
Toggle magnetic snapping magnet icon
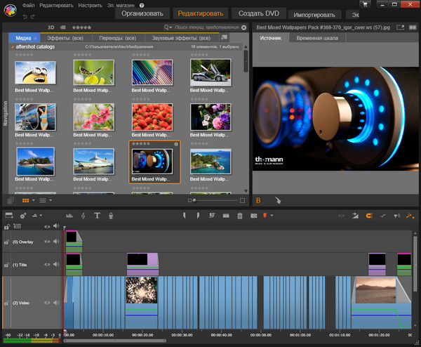[x=370, y=215]
